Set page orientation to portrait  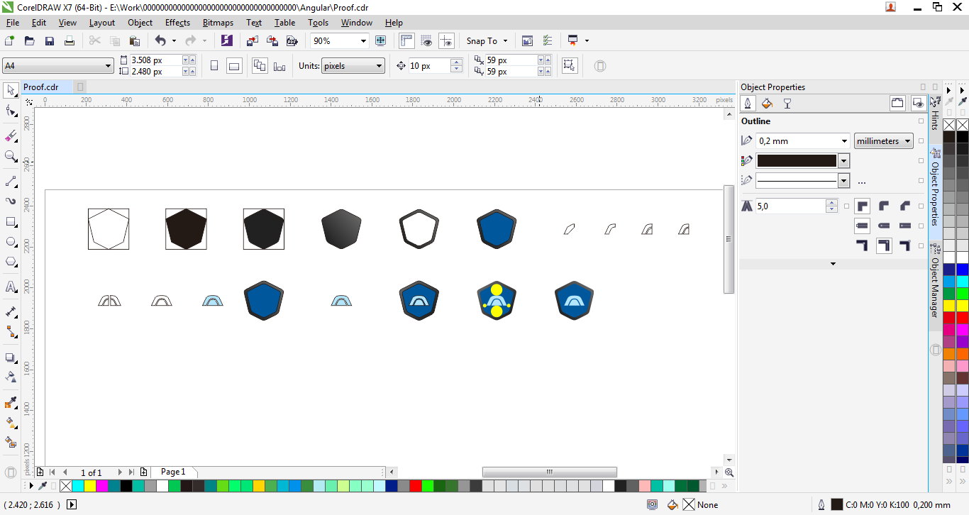click(214, 66)
